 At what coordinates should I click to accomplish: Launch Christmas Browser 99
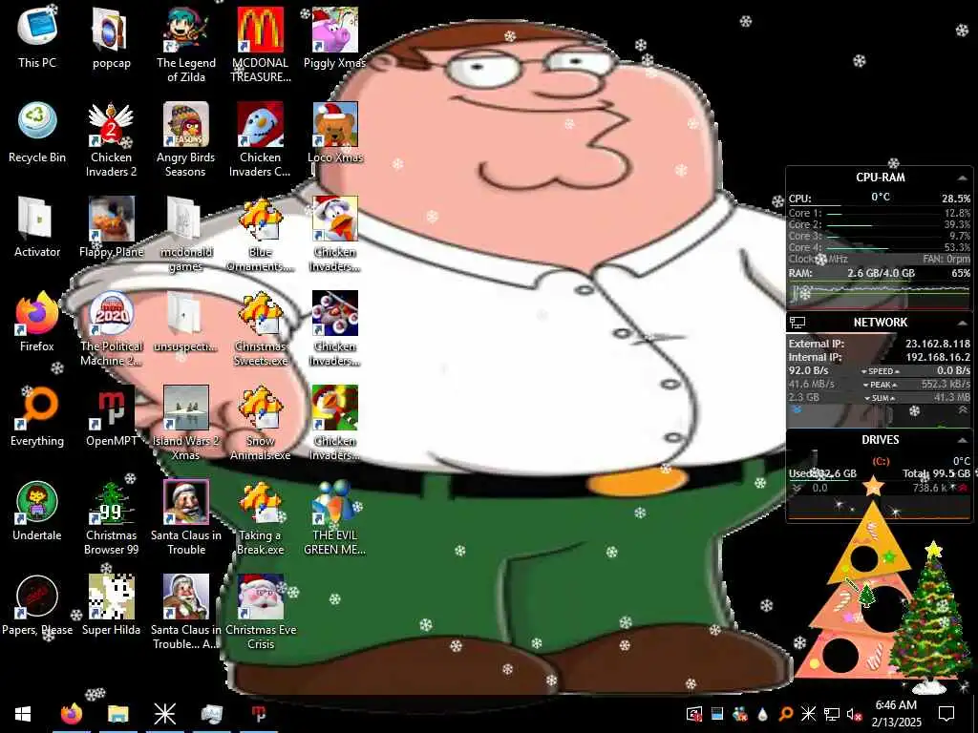coord(111,516)
